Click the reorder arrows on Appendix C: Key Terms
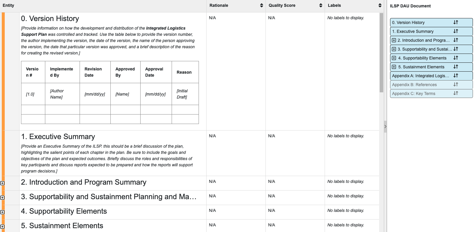 coord(455,94)
